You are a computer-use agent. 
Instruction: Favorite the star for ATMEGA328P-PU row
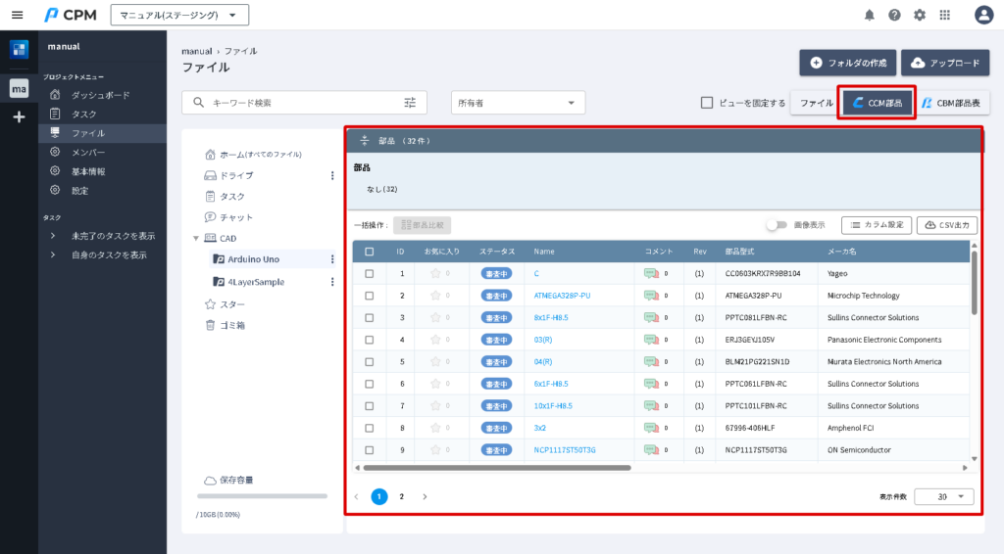(435, 296)
